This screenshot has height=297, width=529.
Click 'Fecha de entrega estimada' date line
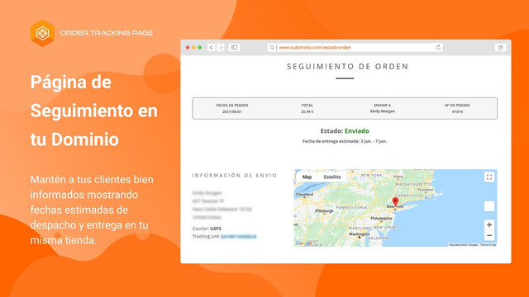345,141
